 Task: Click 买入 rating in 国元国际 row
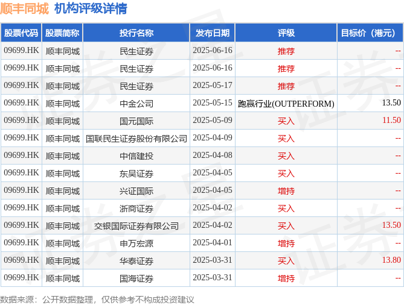click(x=286, y=121)
